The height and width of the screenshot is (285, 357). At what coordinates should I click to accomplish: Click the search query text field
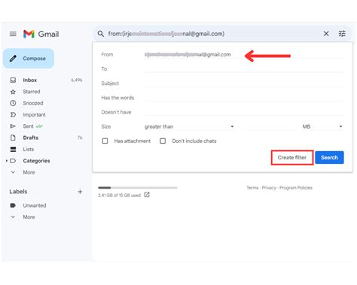tap(213, 34)
